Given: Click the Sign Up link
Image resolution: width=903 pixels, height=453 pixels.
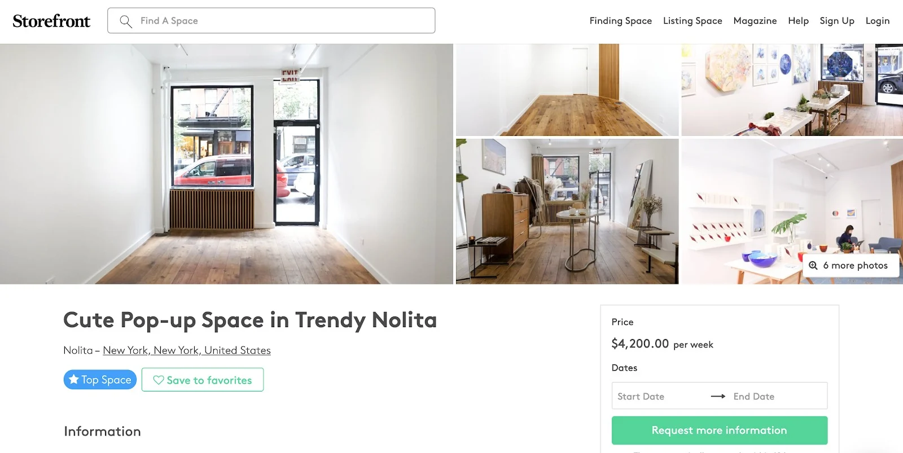Looking at the screenshot, I should pos(837,21).
